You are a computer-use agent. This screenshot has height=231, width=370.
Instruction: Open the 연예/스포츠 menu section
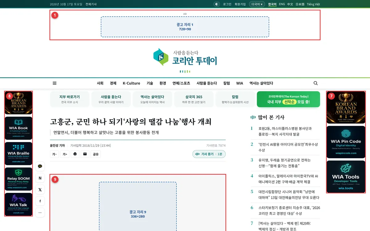181,83
